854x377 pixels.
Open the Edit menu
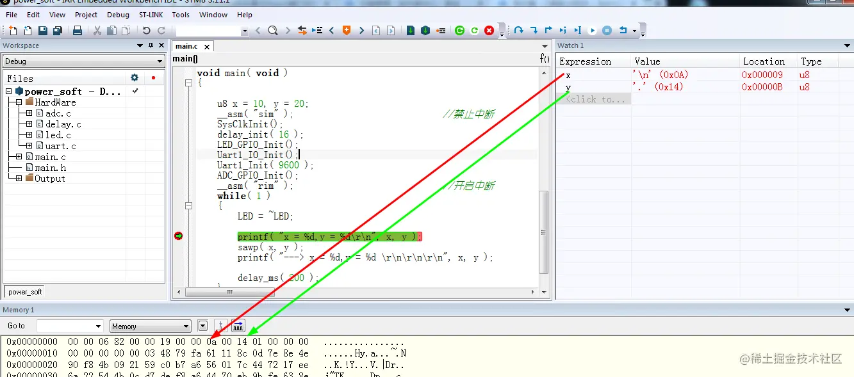(x=33, y=15)
